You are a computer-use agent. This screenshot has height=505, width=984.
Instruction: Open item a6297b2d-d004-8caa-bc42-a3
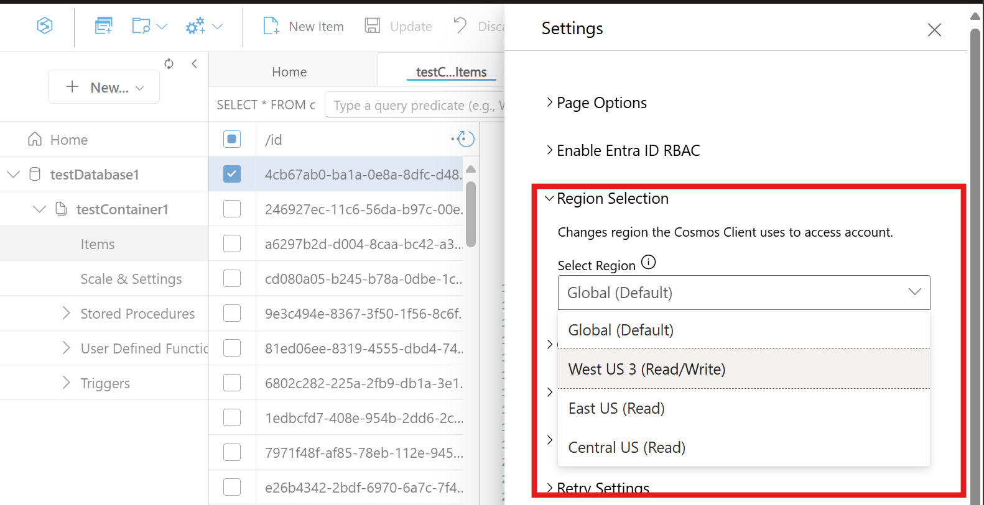coord(364,244)
